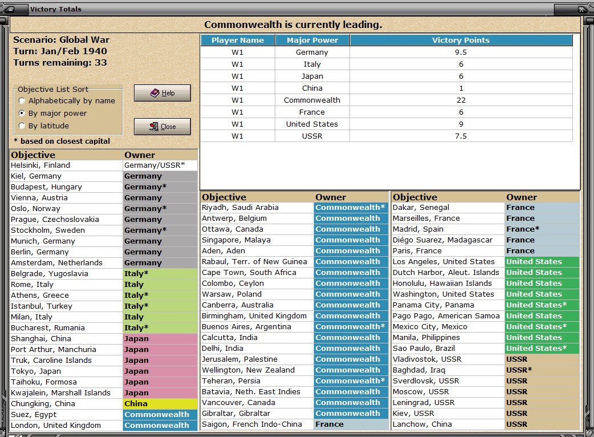The image size is (594, 437).
Task: Click the Player Name column header
Action: (238, 40)
